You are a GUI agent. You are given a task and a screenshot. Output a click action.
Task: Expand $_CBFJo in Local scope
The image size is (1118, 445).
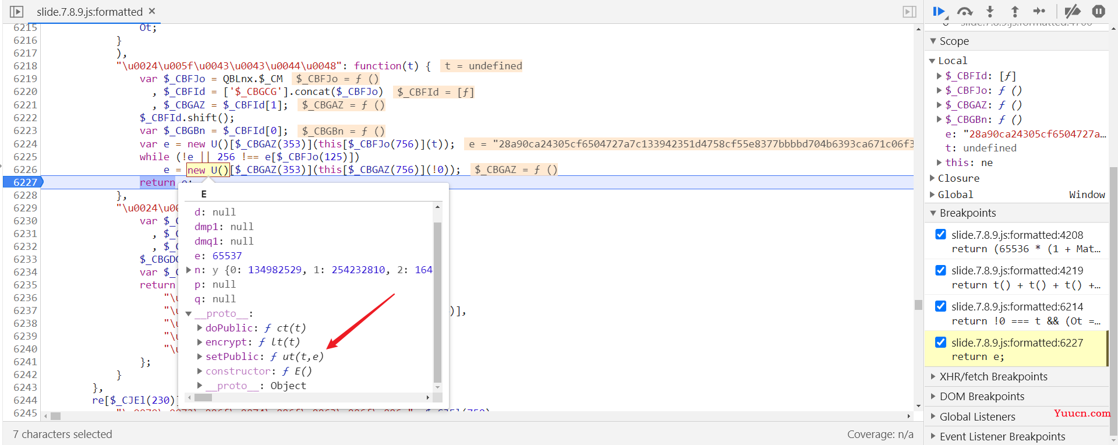tap(939, 90)
